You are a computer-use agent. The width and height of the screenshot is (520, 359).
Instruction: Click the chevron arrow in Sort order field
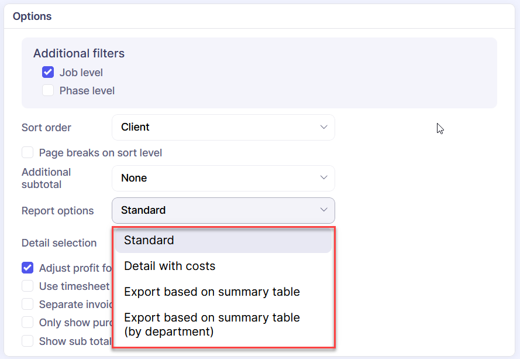pyautogui.click(x=323, y=127)
